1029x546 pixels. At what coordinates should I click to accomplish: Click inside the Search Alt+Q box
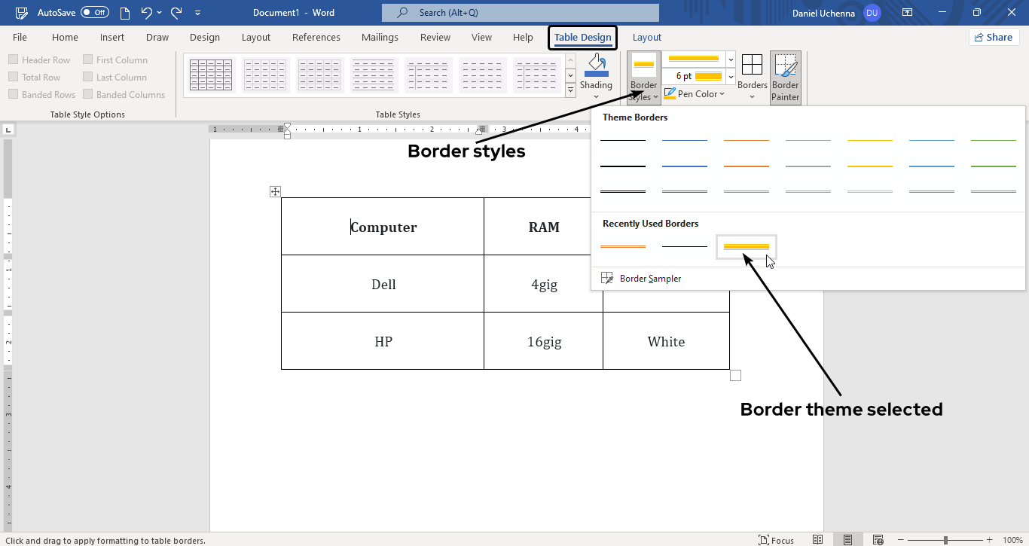520,12
